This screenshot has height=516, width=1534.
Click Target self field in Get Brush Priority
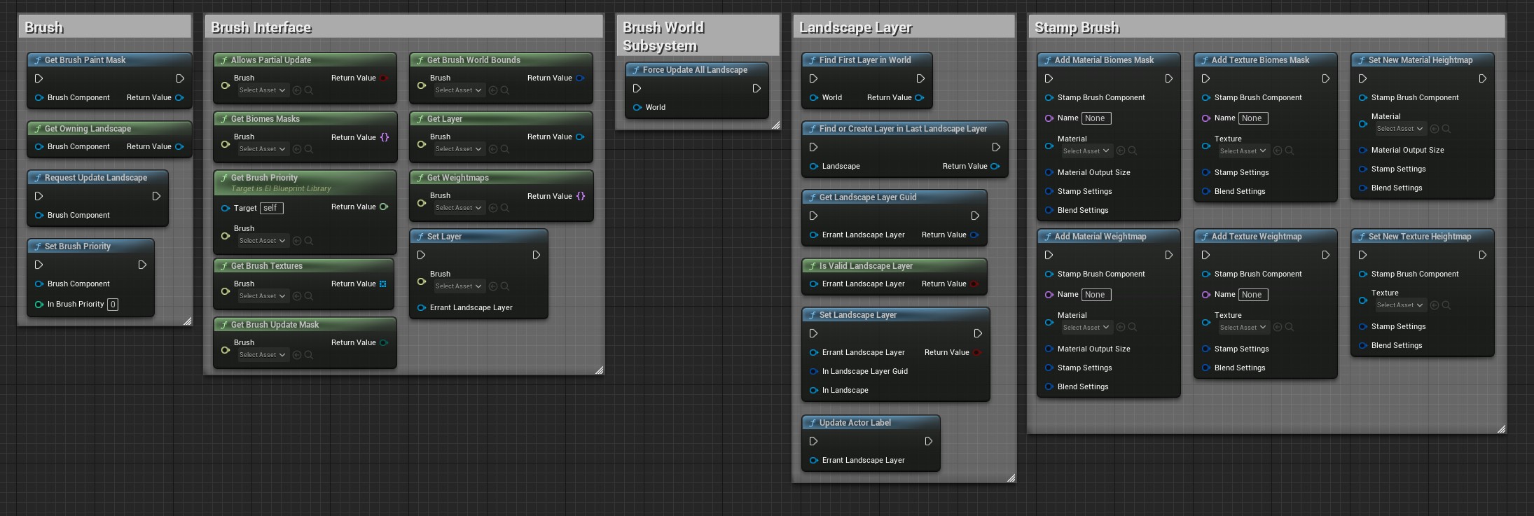pyautogui.click(x=271, y=208)
